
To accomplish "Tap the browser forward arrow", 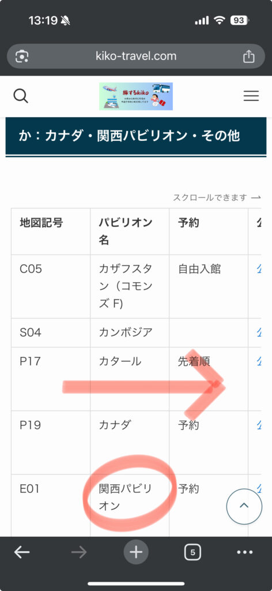I will click(x=79, y=552).
